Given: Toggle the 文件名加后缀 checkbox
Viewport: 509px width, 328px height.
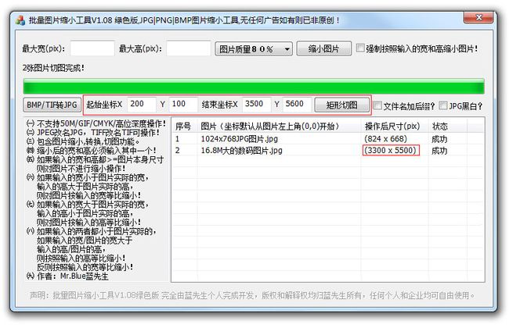Looking at the screenshot, I should (378, 105).
